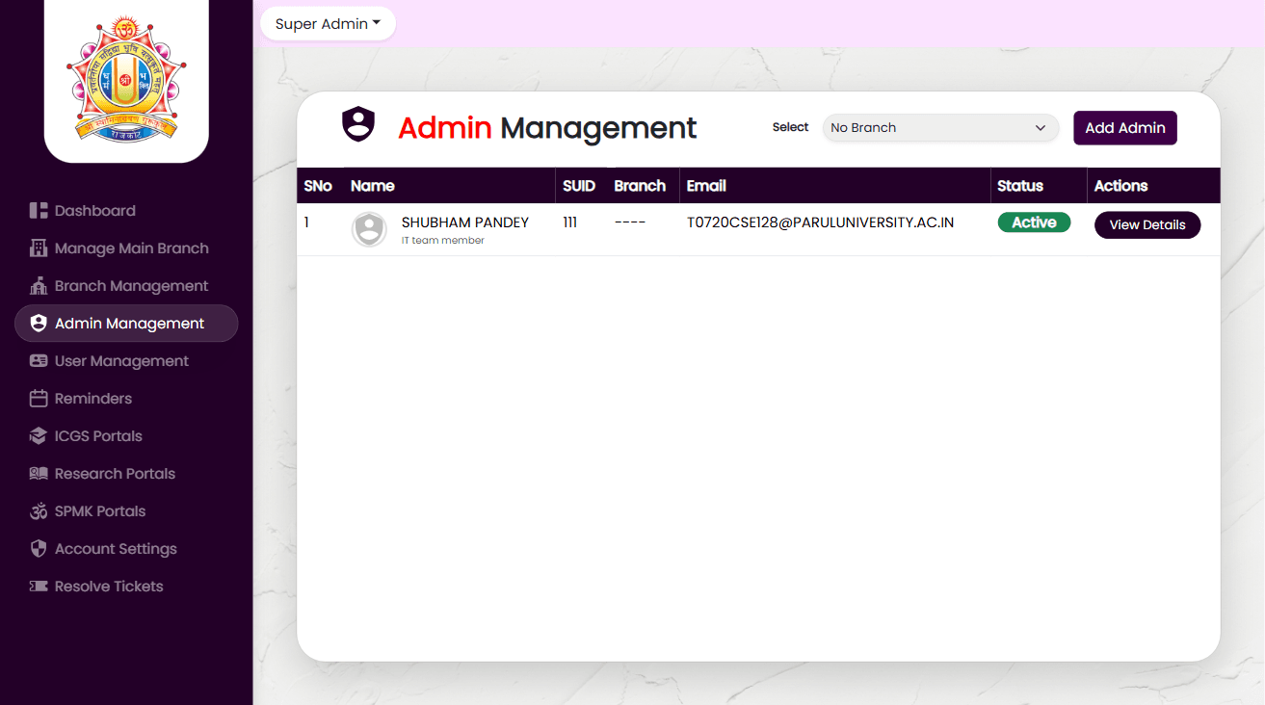Click the ICGS Portals graduation icon
The height and width of the screenshot is (705, 1265).
(x=39, y=436)
